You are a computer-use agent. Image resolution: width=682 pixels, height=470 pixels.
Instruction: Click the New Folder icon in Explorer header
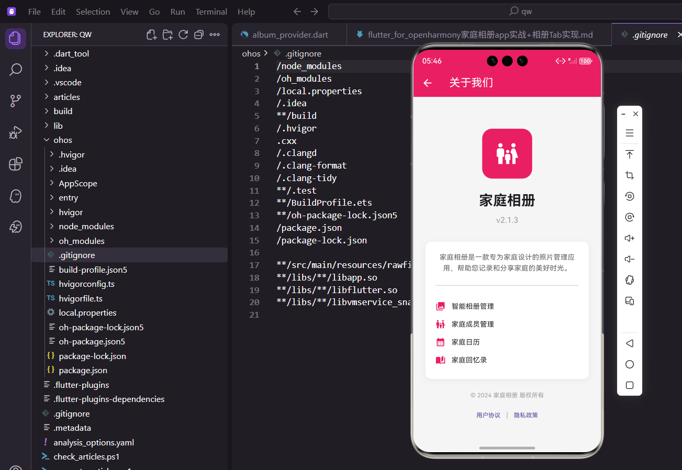point(167,35)
